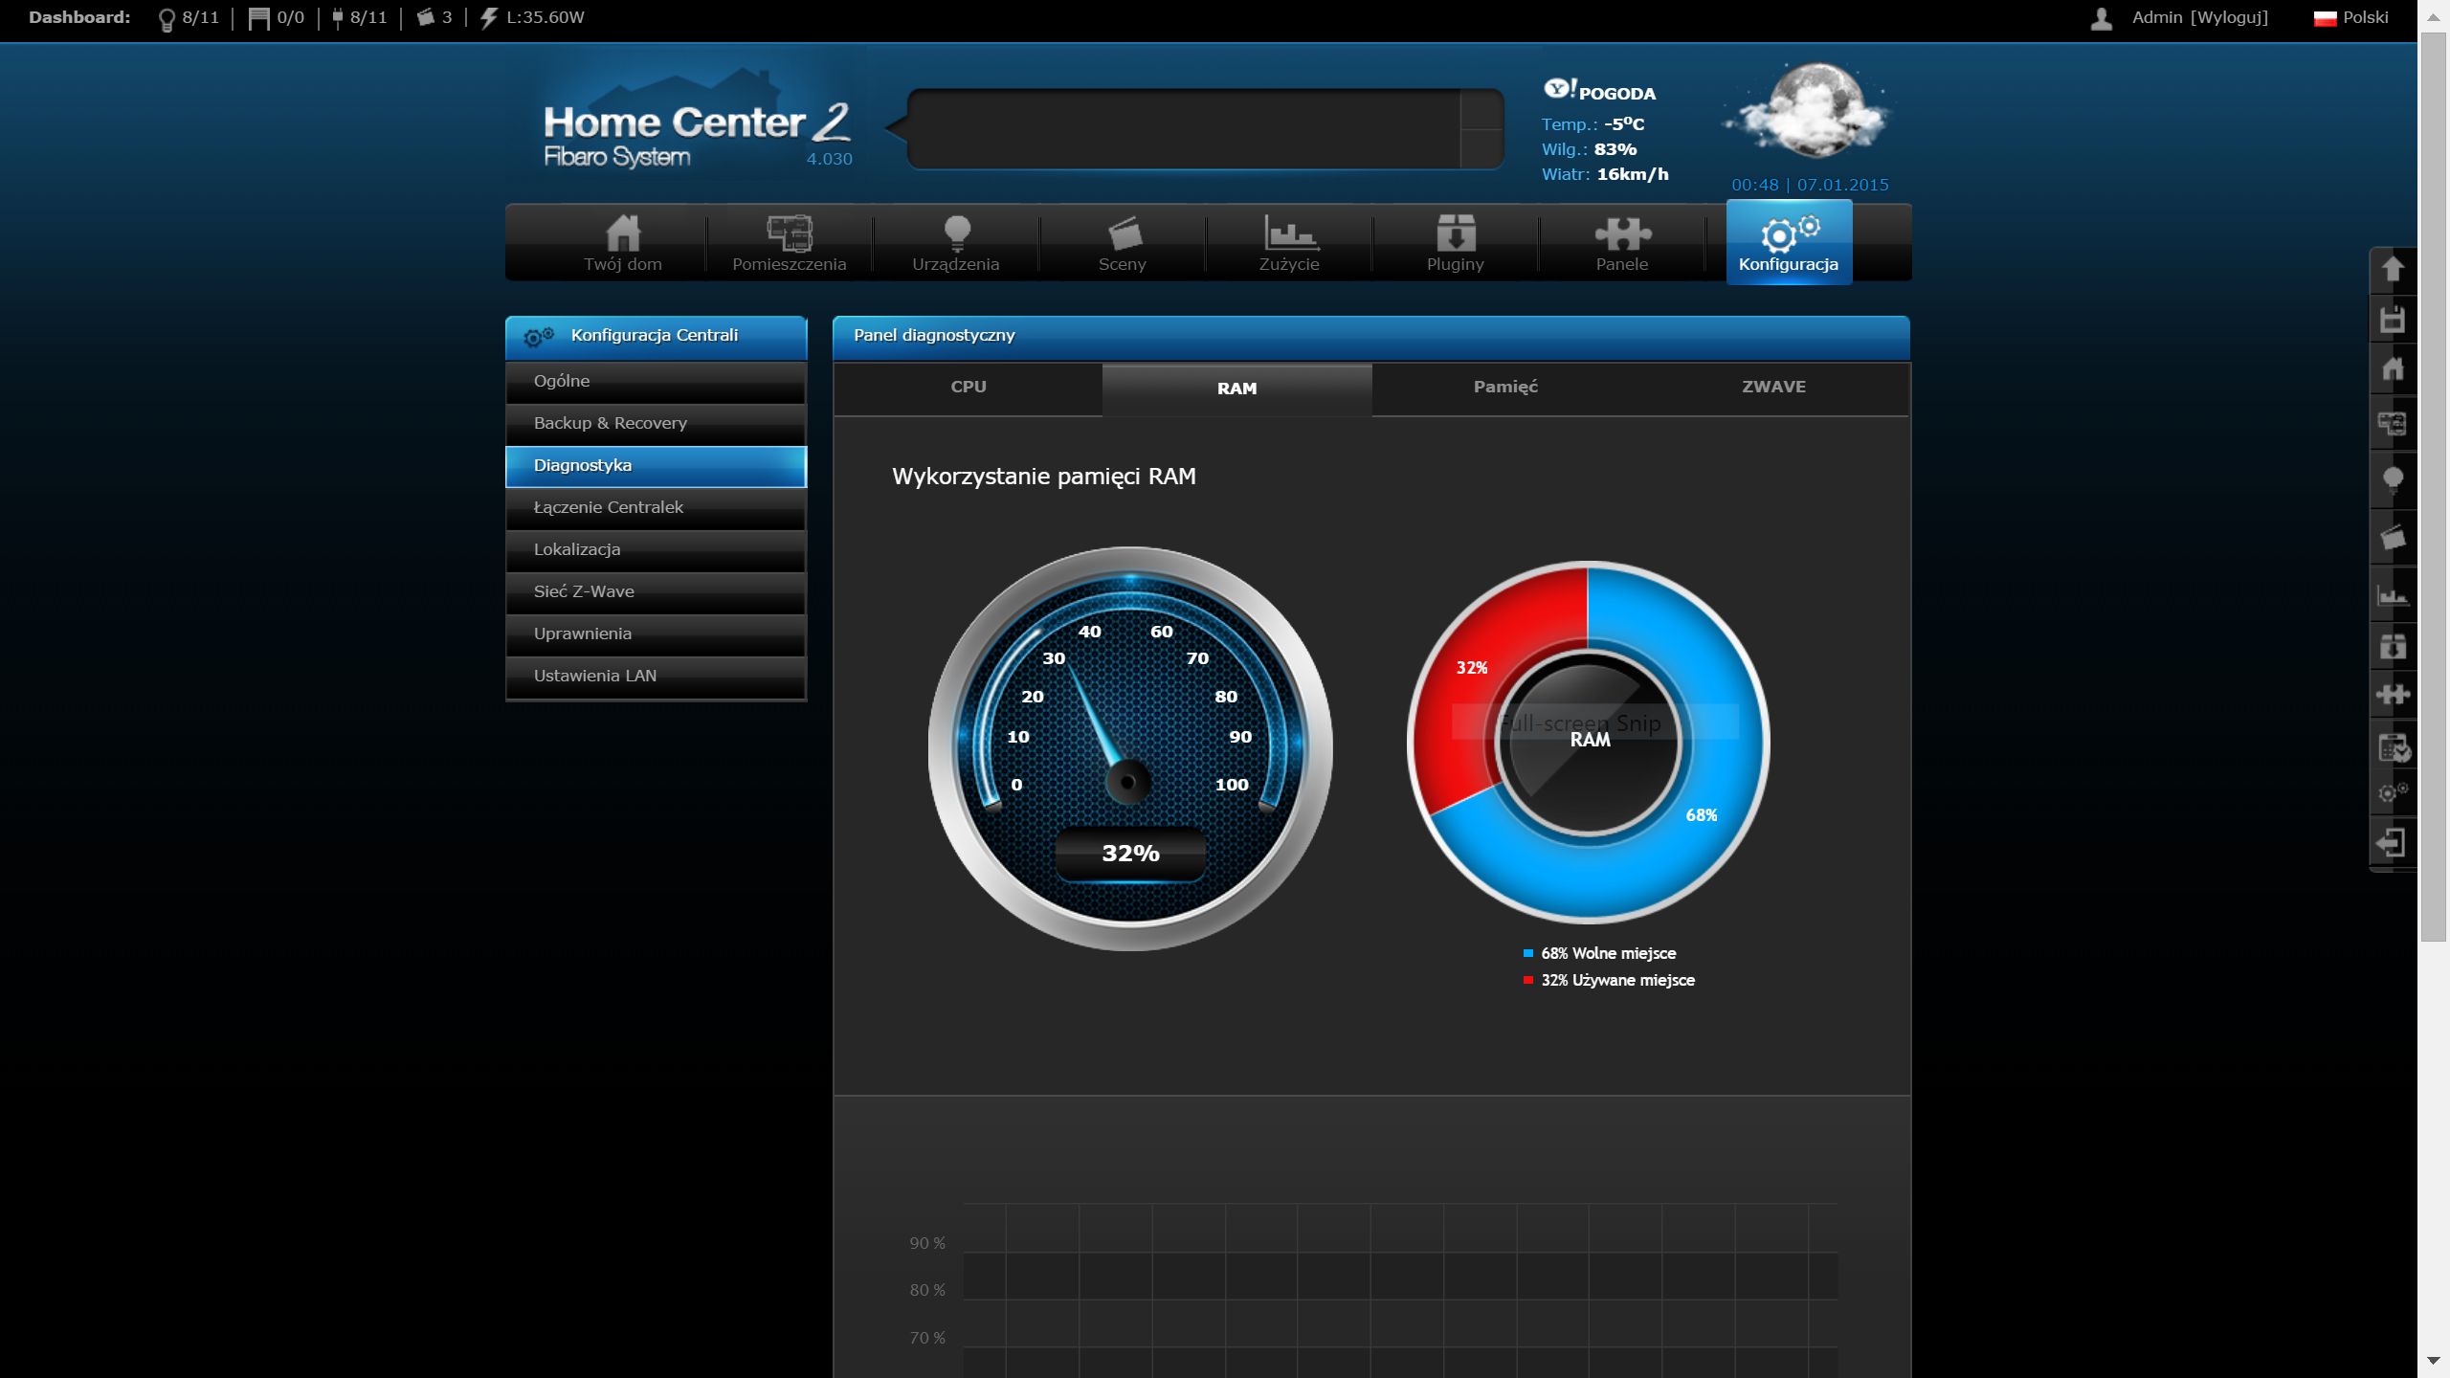Click the sidebar logout exit icon
Image resolution: width=2450 pixels, height=1378 pixels.
pyautogui.click(x=2392, y=843)
